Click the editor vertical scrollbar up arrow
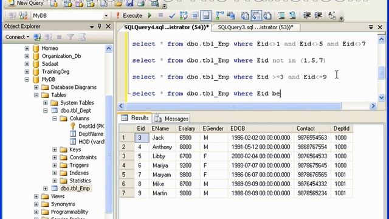This screenshot has width=389, height=219. click(381, 39)
